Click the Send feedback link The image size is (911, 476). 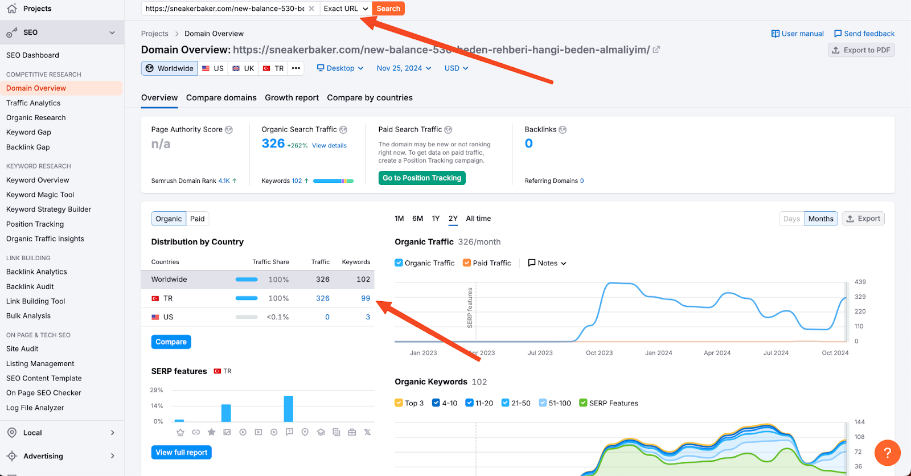pos(864,34)
